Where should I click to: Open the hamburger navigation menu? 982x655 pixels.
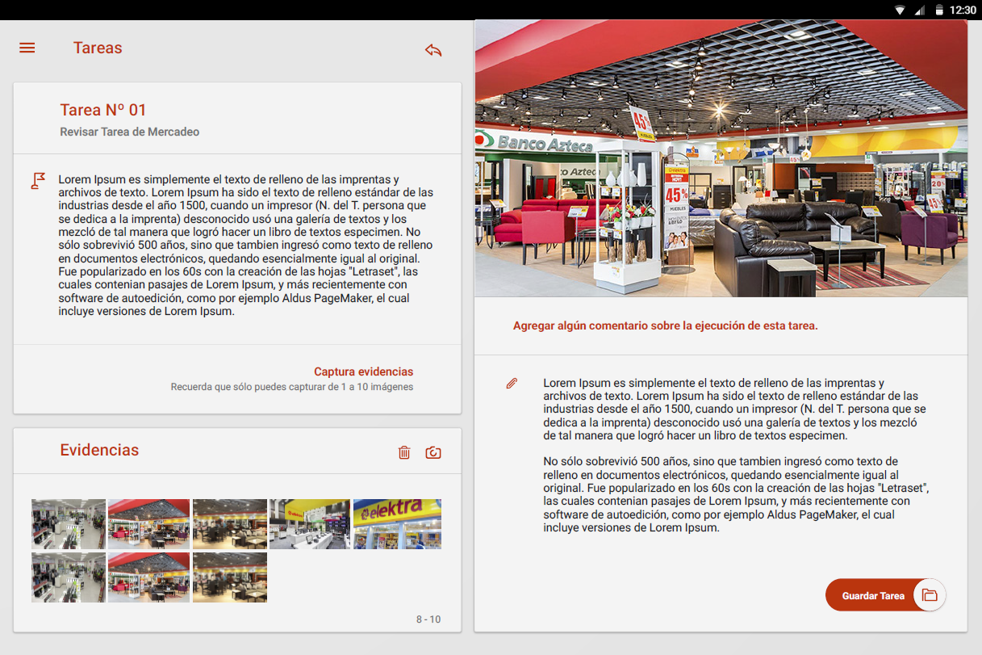27,48
